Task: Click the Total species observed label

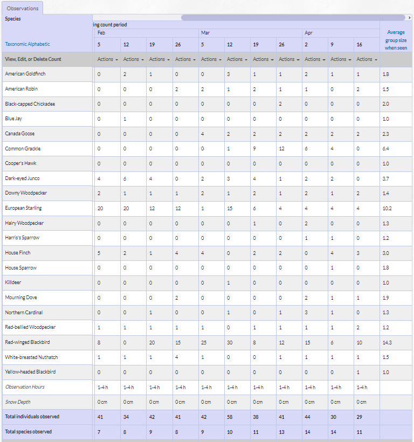Action: pyautogui.click(x=29, y=432)
